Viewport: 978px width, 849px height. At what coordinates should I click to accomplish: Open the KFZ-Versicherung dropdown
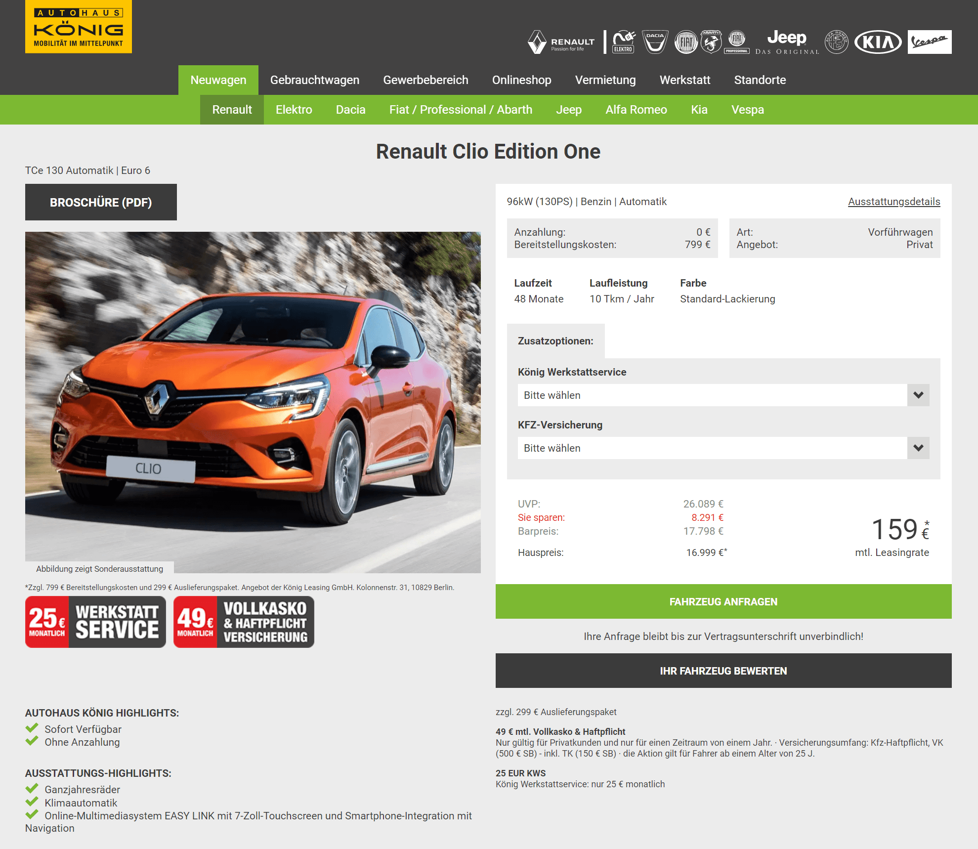coord(723,448)
